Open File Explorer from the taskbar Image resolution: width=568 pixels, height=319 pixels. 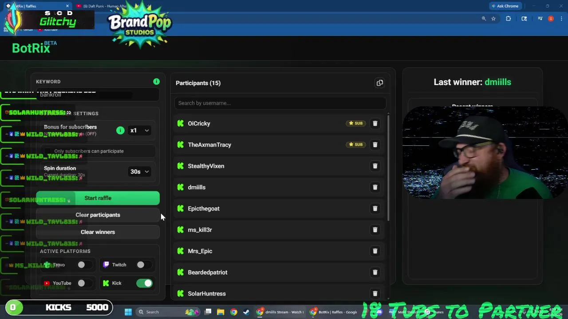221,312
